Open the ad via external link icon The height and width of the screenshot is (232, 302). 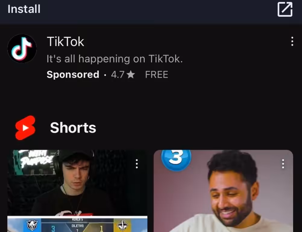click(x=285, y=9)
